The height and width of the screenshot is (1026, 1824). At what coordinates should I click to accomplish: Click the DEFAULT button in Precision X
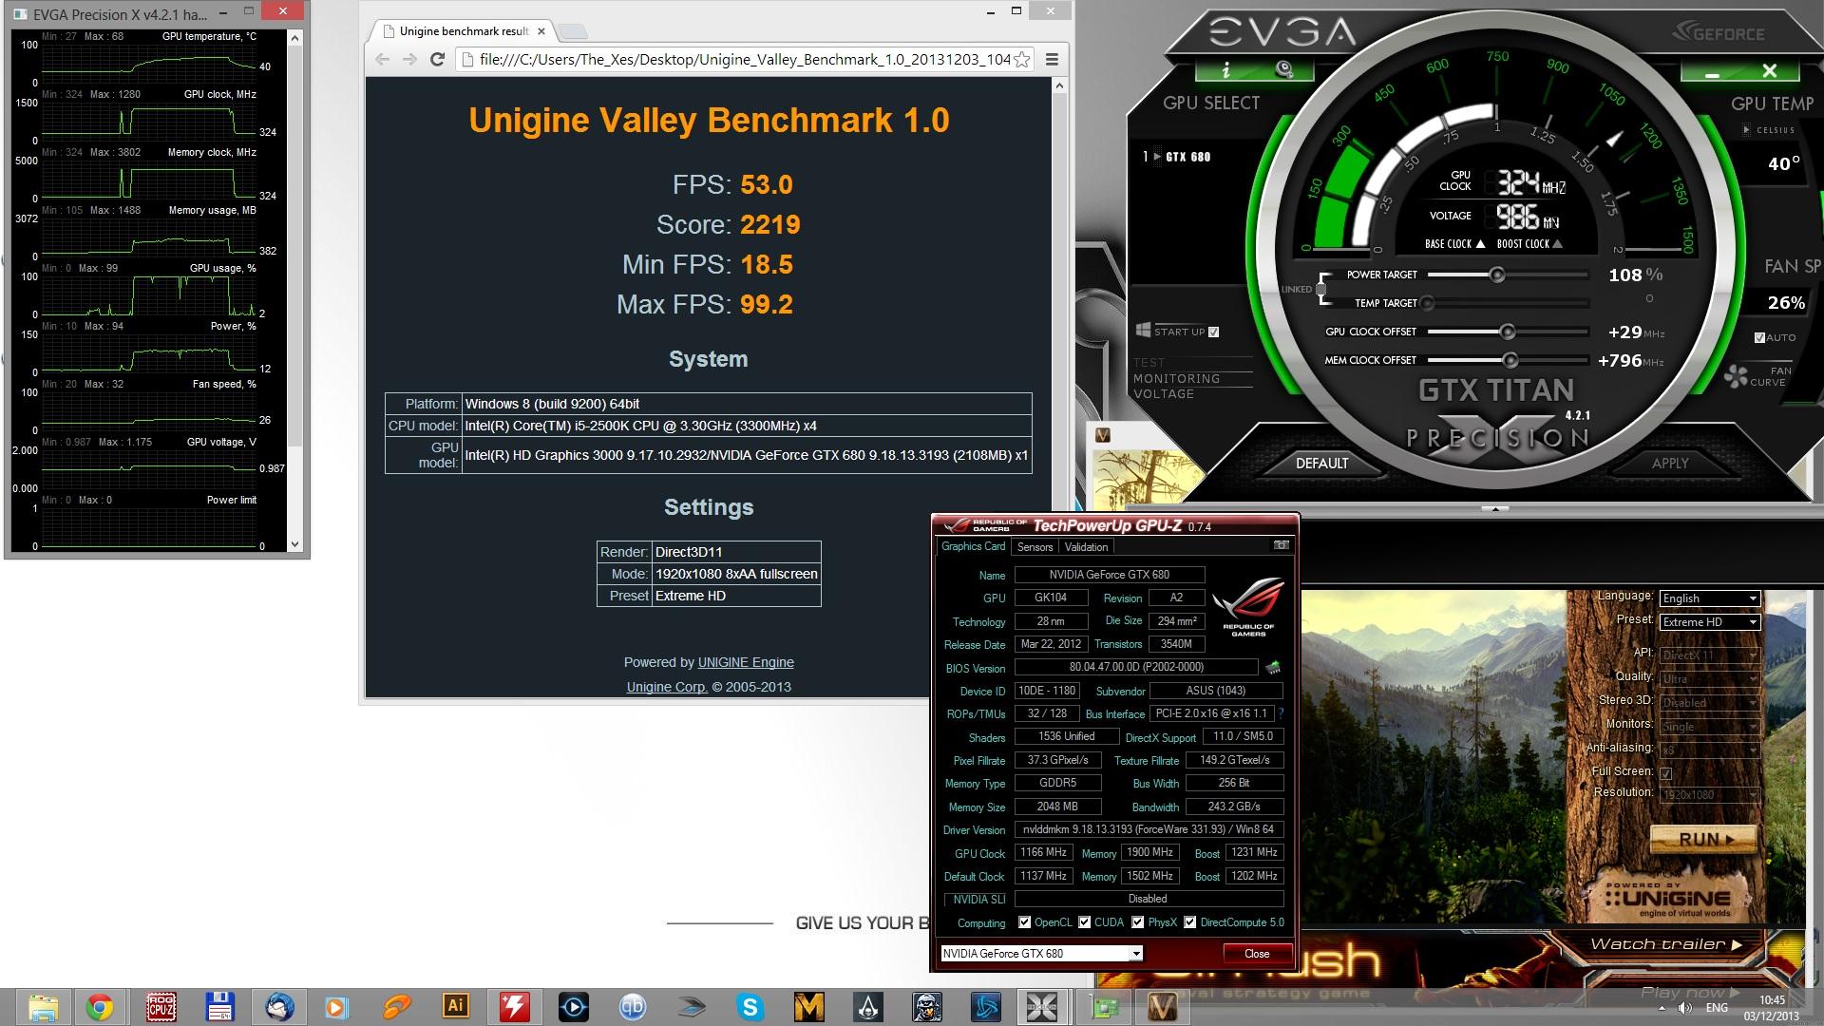[1321, 464]
